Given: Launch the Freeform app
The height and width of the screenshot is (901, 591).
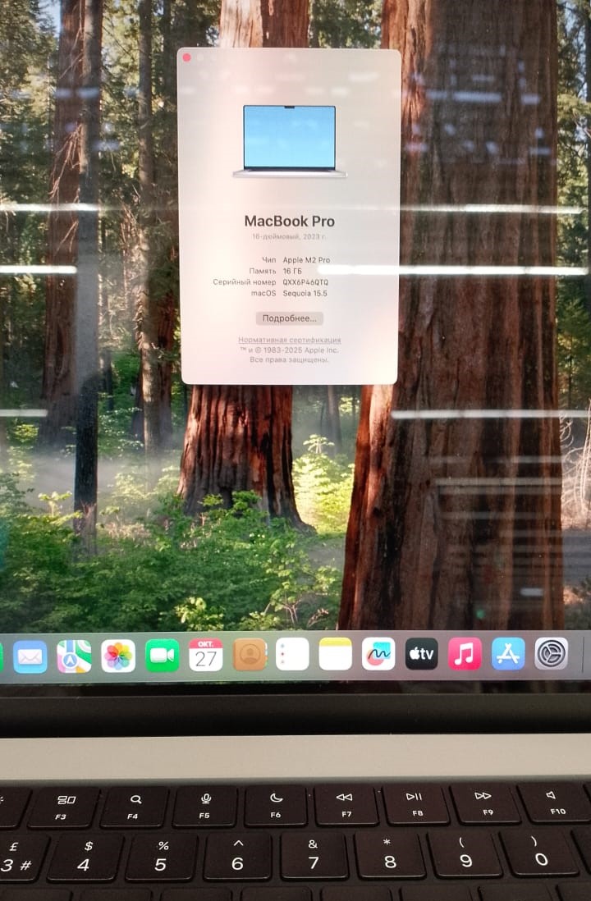Looking at the screenshot, I should coord(378,654).
